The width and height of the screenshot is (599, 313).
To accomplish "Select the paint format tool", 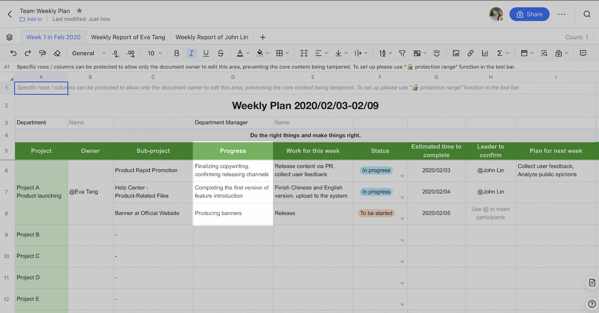I will (x=43, y=53).
